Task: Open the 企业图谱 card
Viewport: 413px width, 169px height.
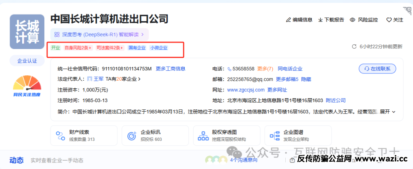Action: 298,136
